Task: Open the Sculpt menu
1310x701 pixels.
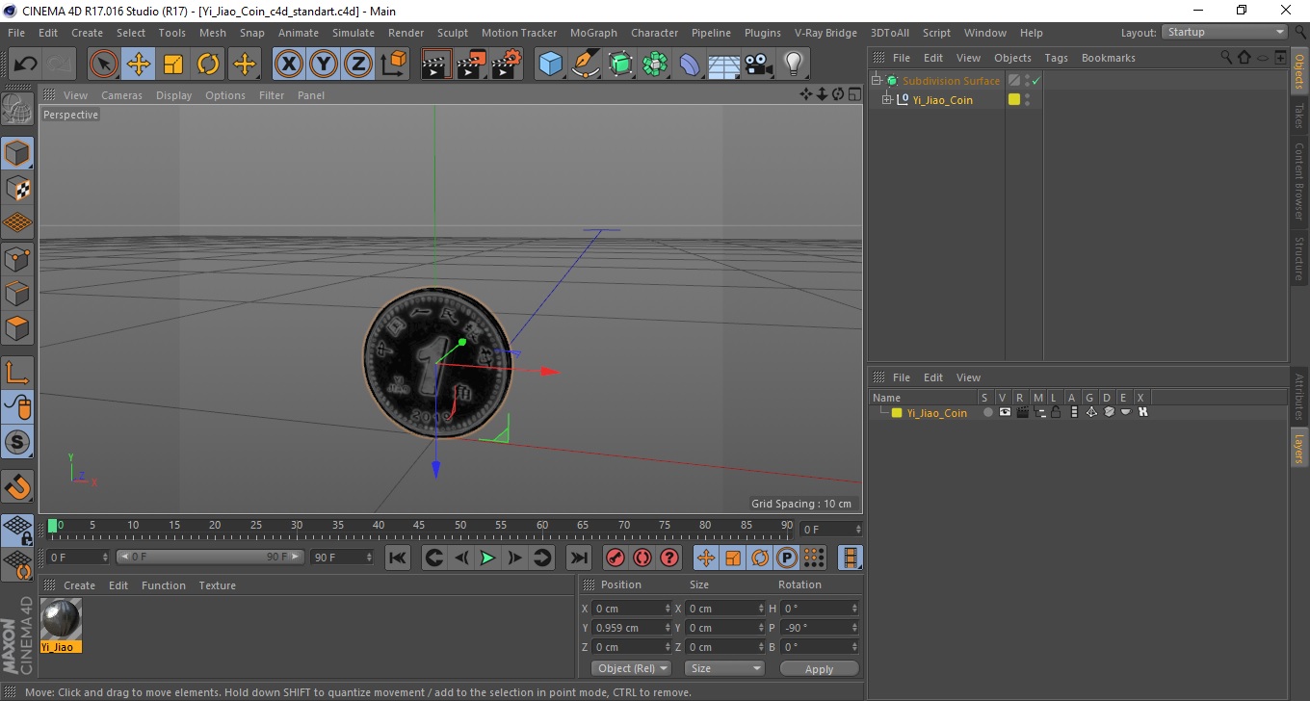Action: tap(453, 33)
